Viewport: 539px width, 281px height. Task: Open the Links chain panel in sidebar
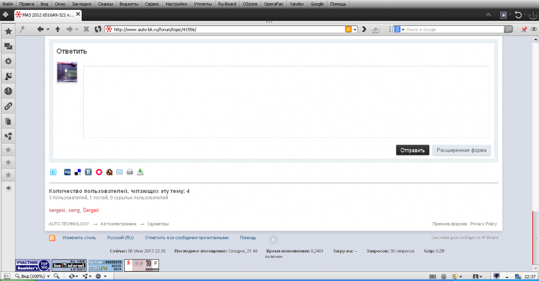8,106
